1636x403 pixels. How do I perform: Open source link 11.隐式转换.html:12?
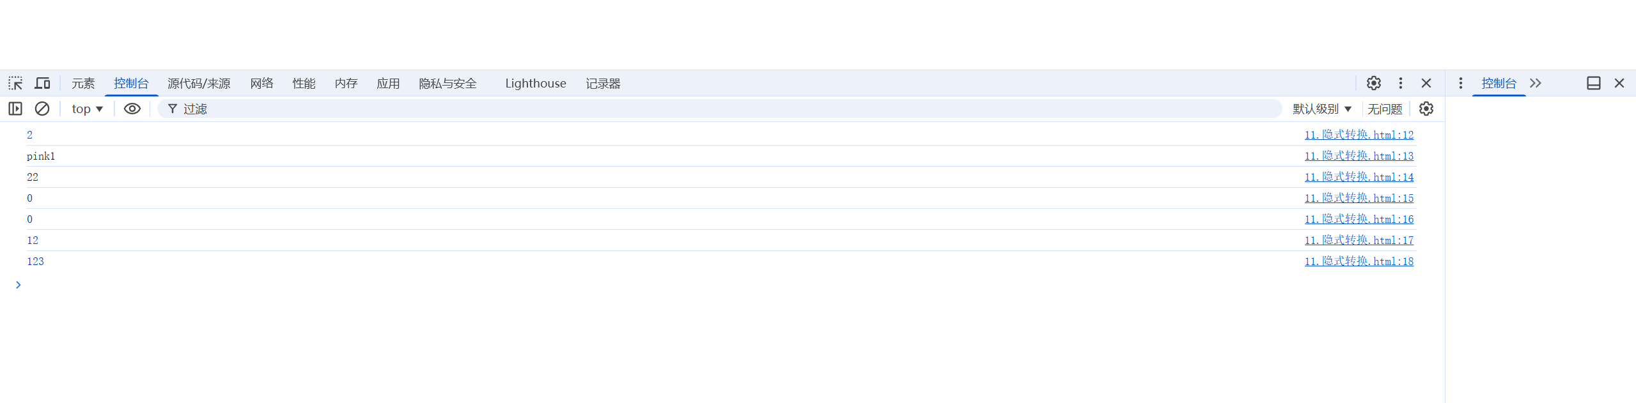[1359, 135]
